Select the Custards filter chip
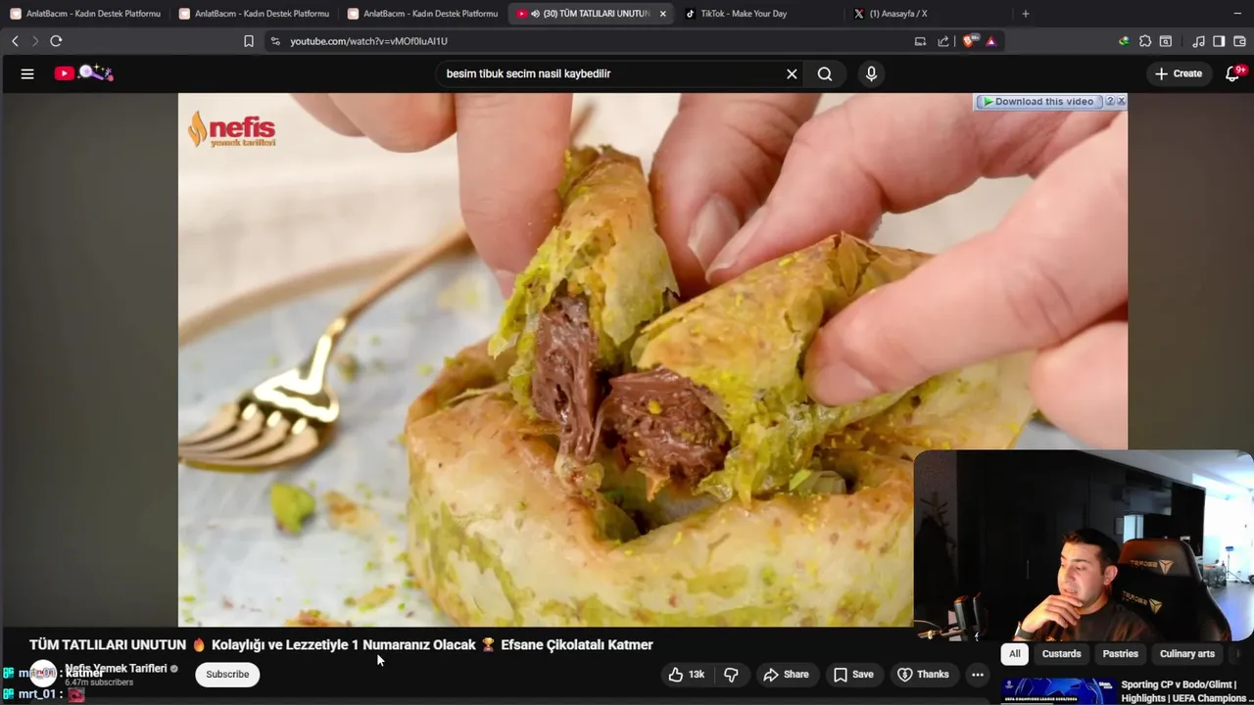Viewport: 1254px width, 705px height. [1061, 654]
